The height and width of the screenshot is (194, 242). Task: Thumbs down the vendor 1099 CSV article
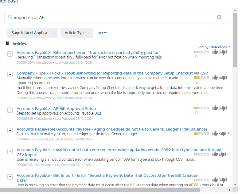[x=223, y=154]
